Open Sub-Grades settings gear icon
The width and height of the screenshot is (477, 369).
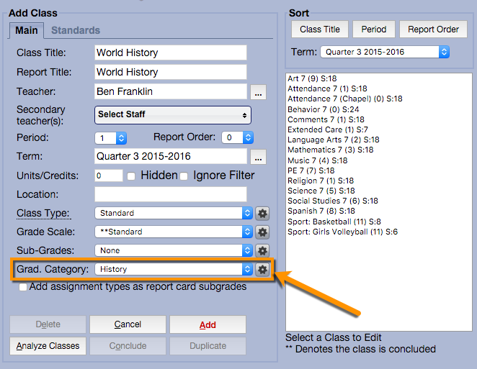pos(262,251)
